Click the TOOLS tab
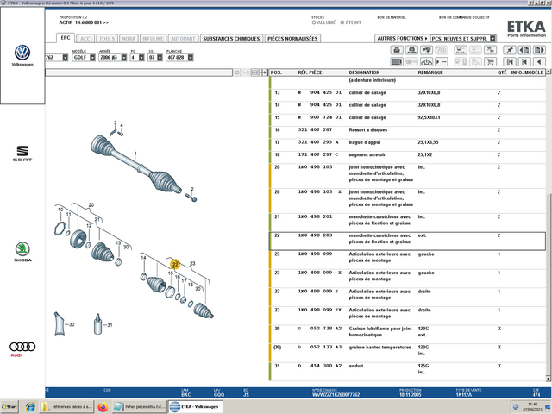This screenshot has width=552, height=414. coord(107,38)
